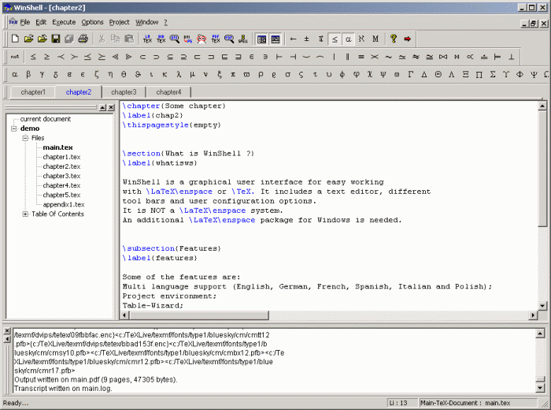The width and height of the screenshot is (551, 410).
Task: Insert the subset-or-equal symbol
Action: tap(170, 57)
